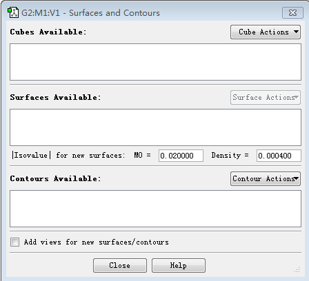309x281 pixels.
Task: Click inside the empty Cubes Available list
Action: [155, 62]
